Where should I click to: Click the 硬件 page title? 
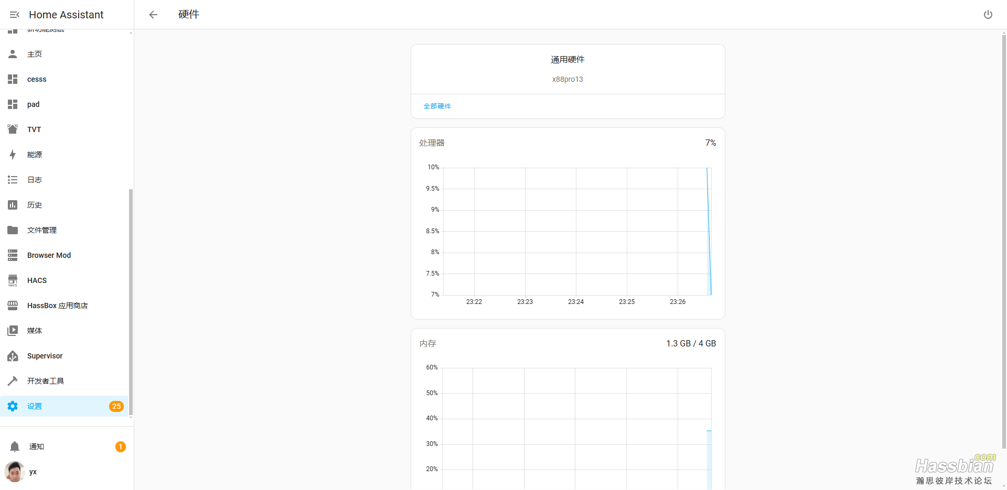point(189,15)
